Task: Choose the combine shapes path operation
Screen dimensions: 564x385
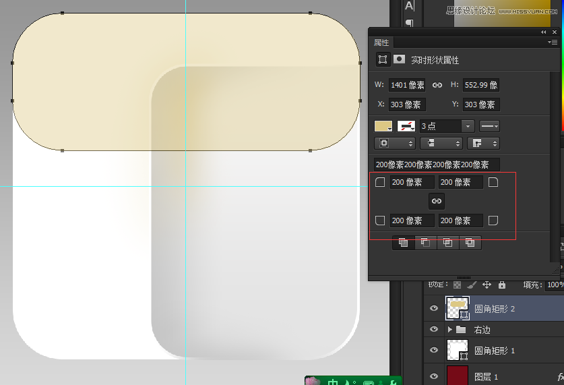Action: (403, 243)
